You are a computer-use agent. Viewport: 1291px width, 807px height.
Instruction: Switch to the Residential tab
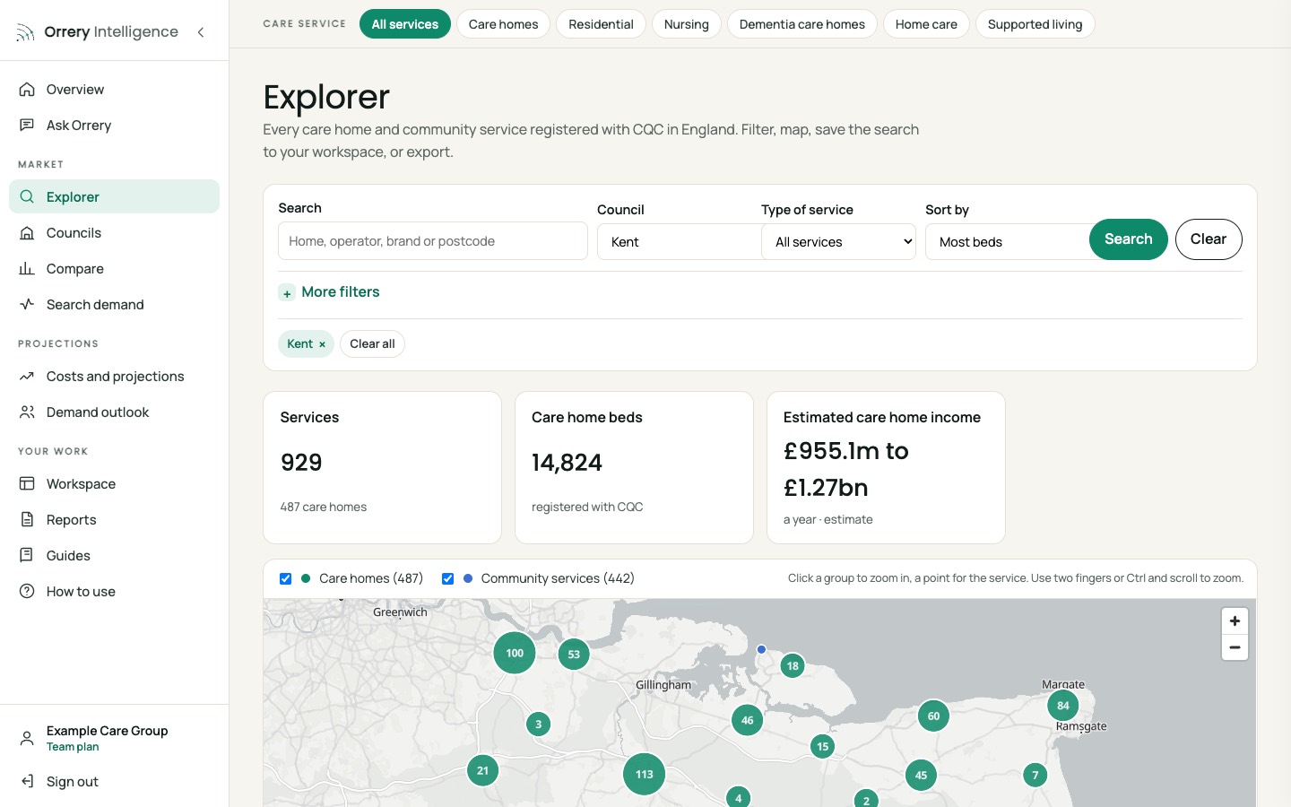(601, 24)
